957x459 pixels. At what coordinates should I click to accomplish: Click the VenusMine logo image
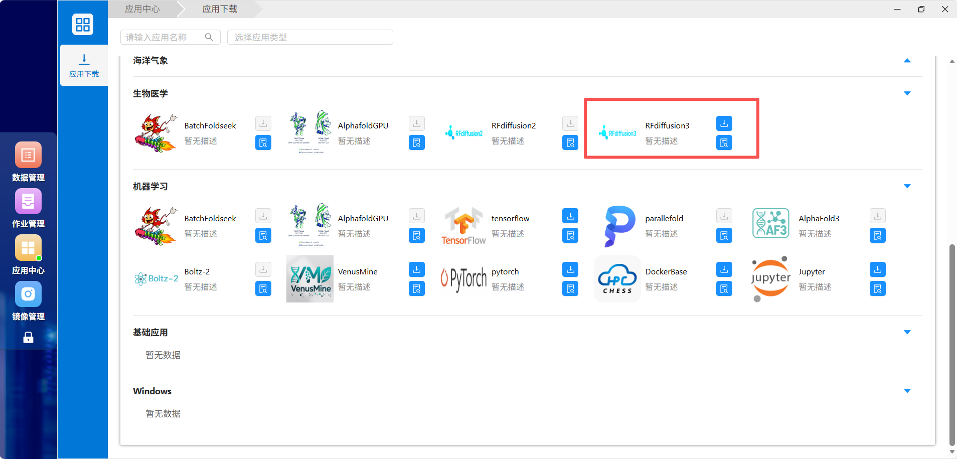[310, 279]
